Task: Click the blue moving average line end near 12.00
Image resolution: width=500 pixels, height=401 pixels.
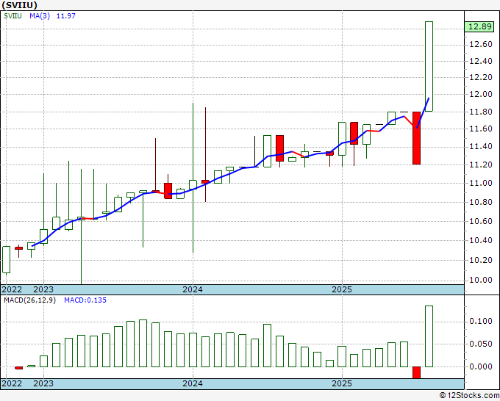Action: [428, 98]
